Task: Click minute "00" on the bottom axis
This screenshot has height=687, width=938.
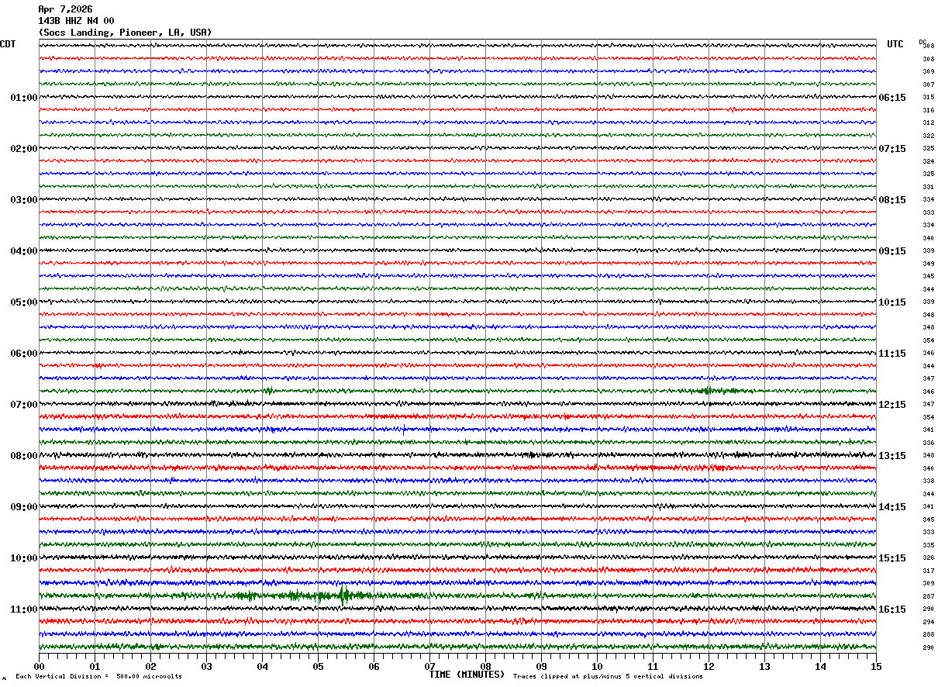Action: [39, 666]
